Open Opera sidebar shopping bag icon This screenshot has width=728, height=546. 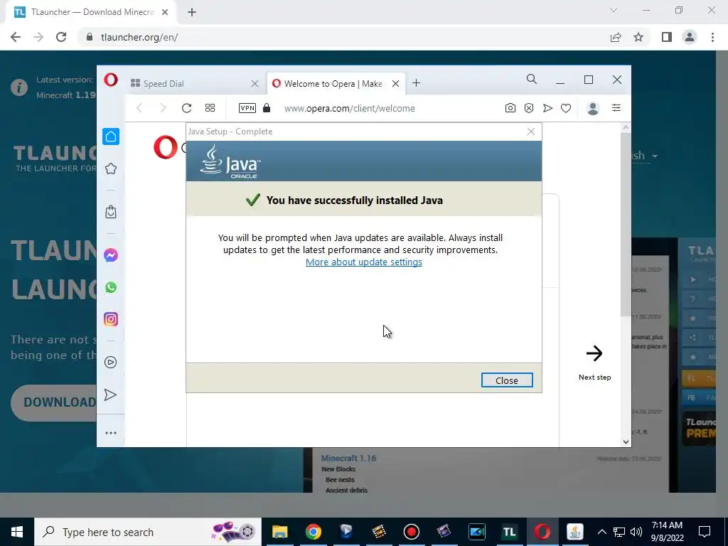click(111, 212)
